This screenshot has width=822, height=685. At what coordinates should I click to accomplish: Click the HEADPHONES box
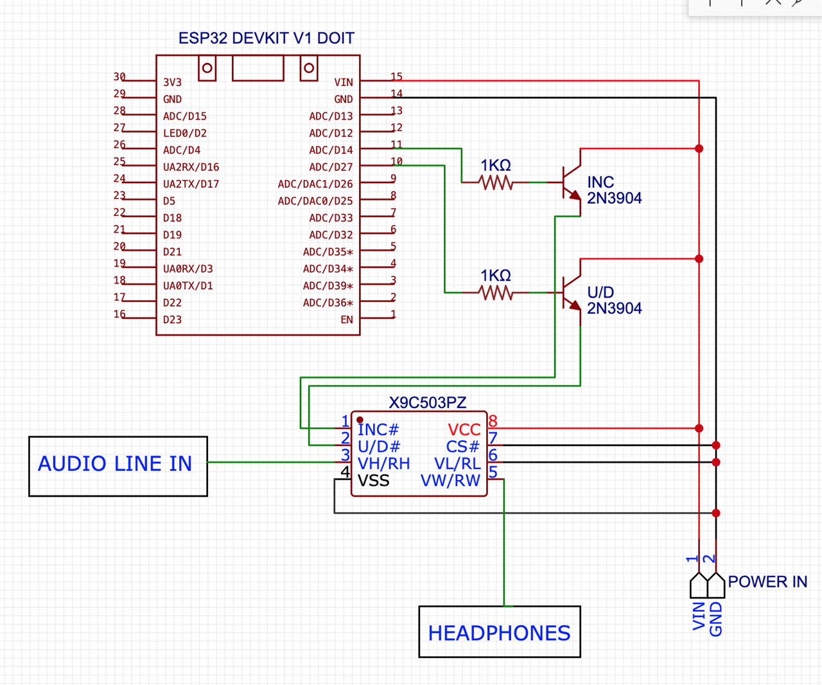coord(500,632)
